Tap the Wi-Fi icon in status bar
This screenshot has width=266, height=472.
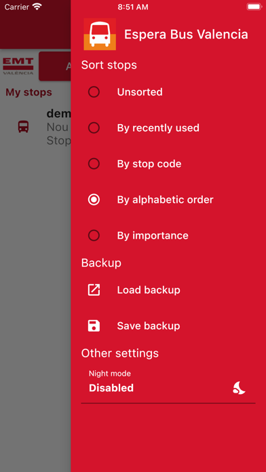point(37,7)
